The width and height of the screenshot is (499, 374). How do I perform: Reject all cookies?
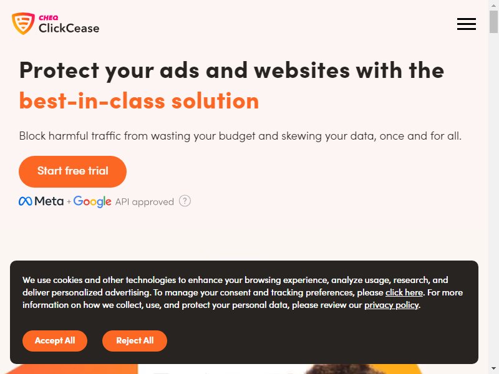click(x=135, y=340)
